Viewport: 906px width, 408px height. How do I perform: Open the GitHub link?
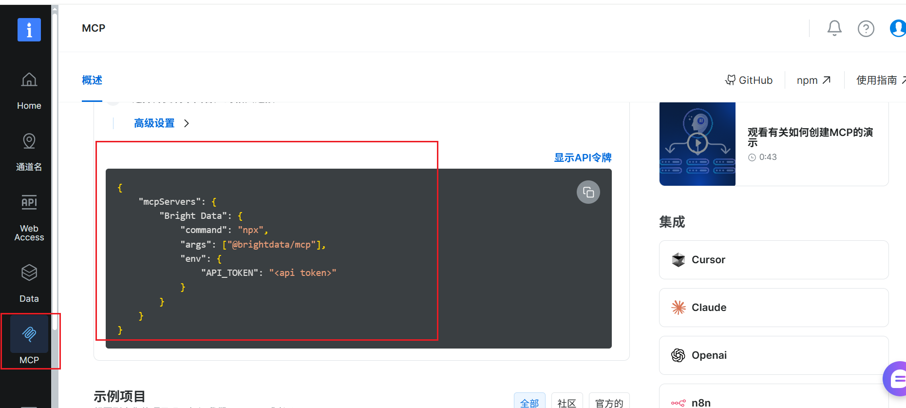749,80
